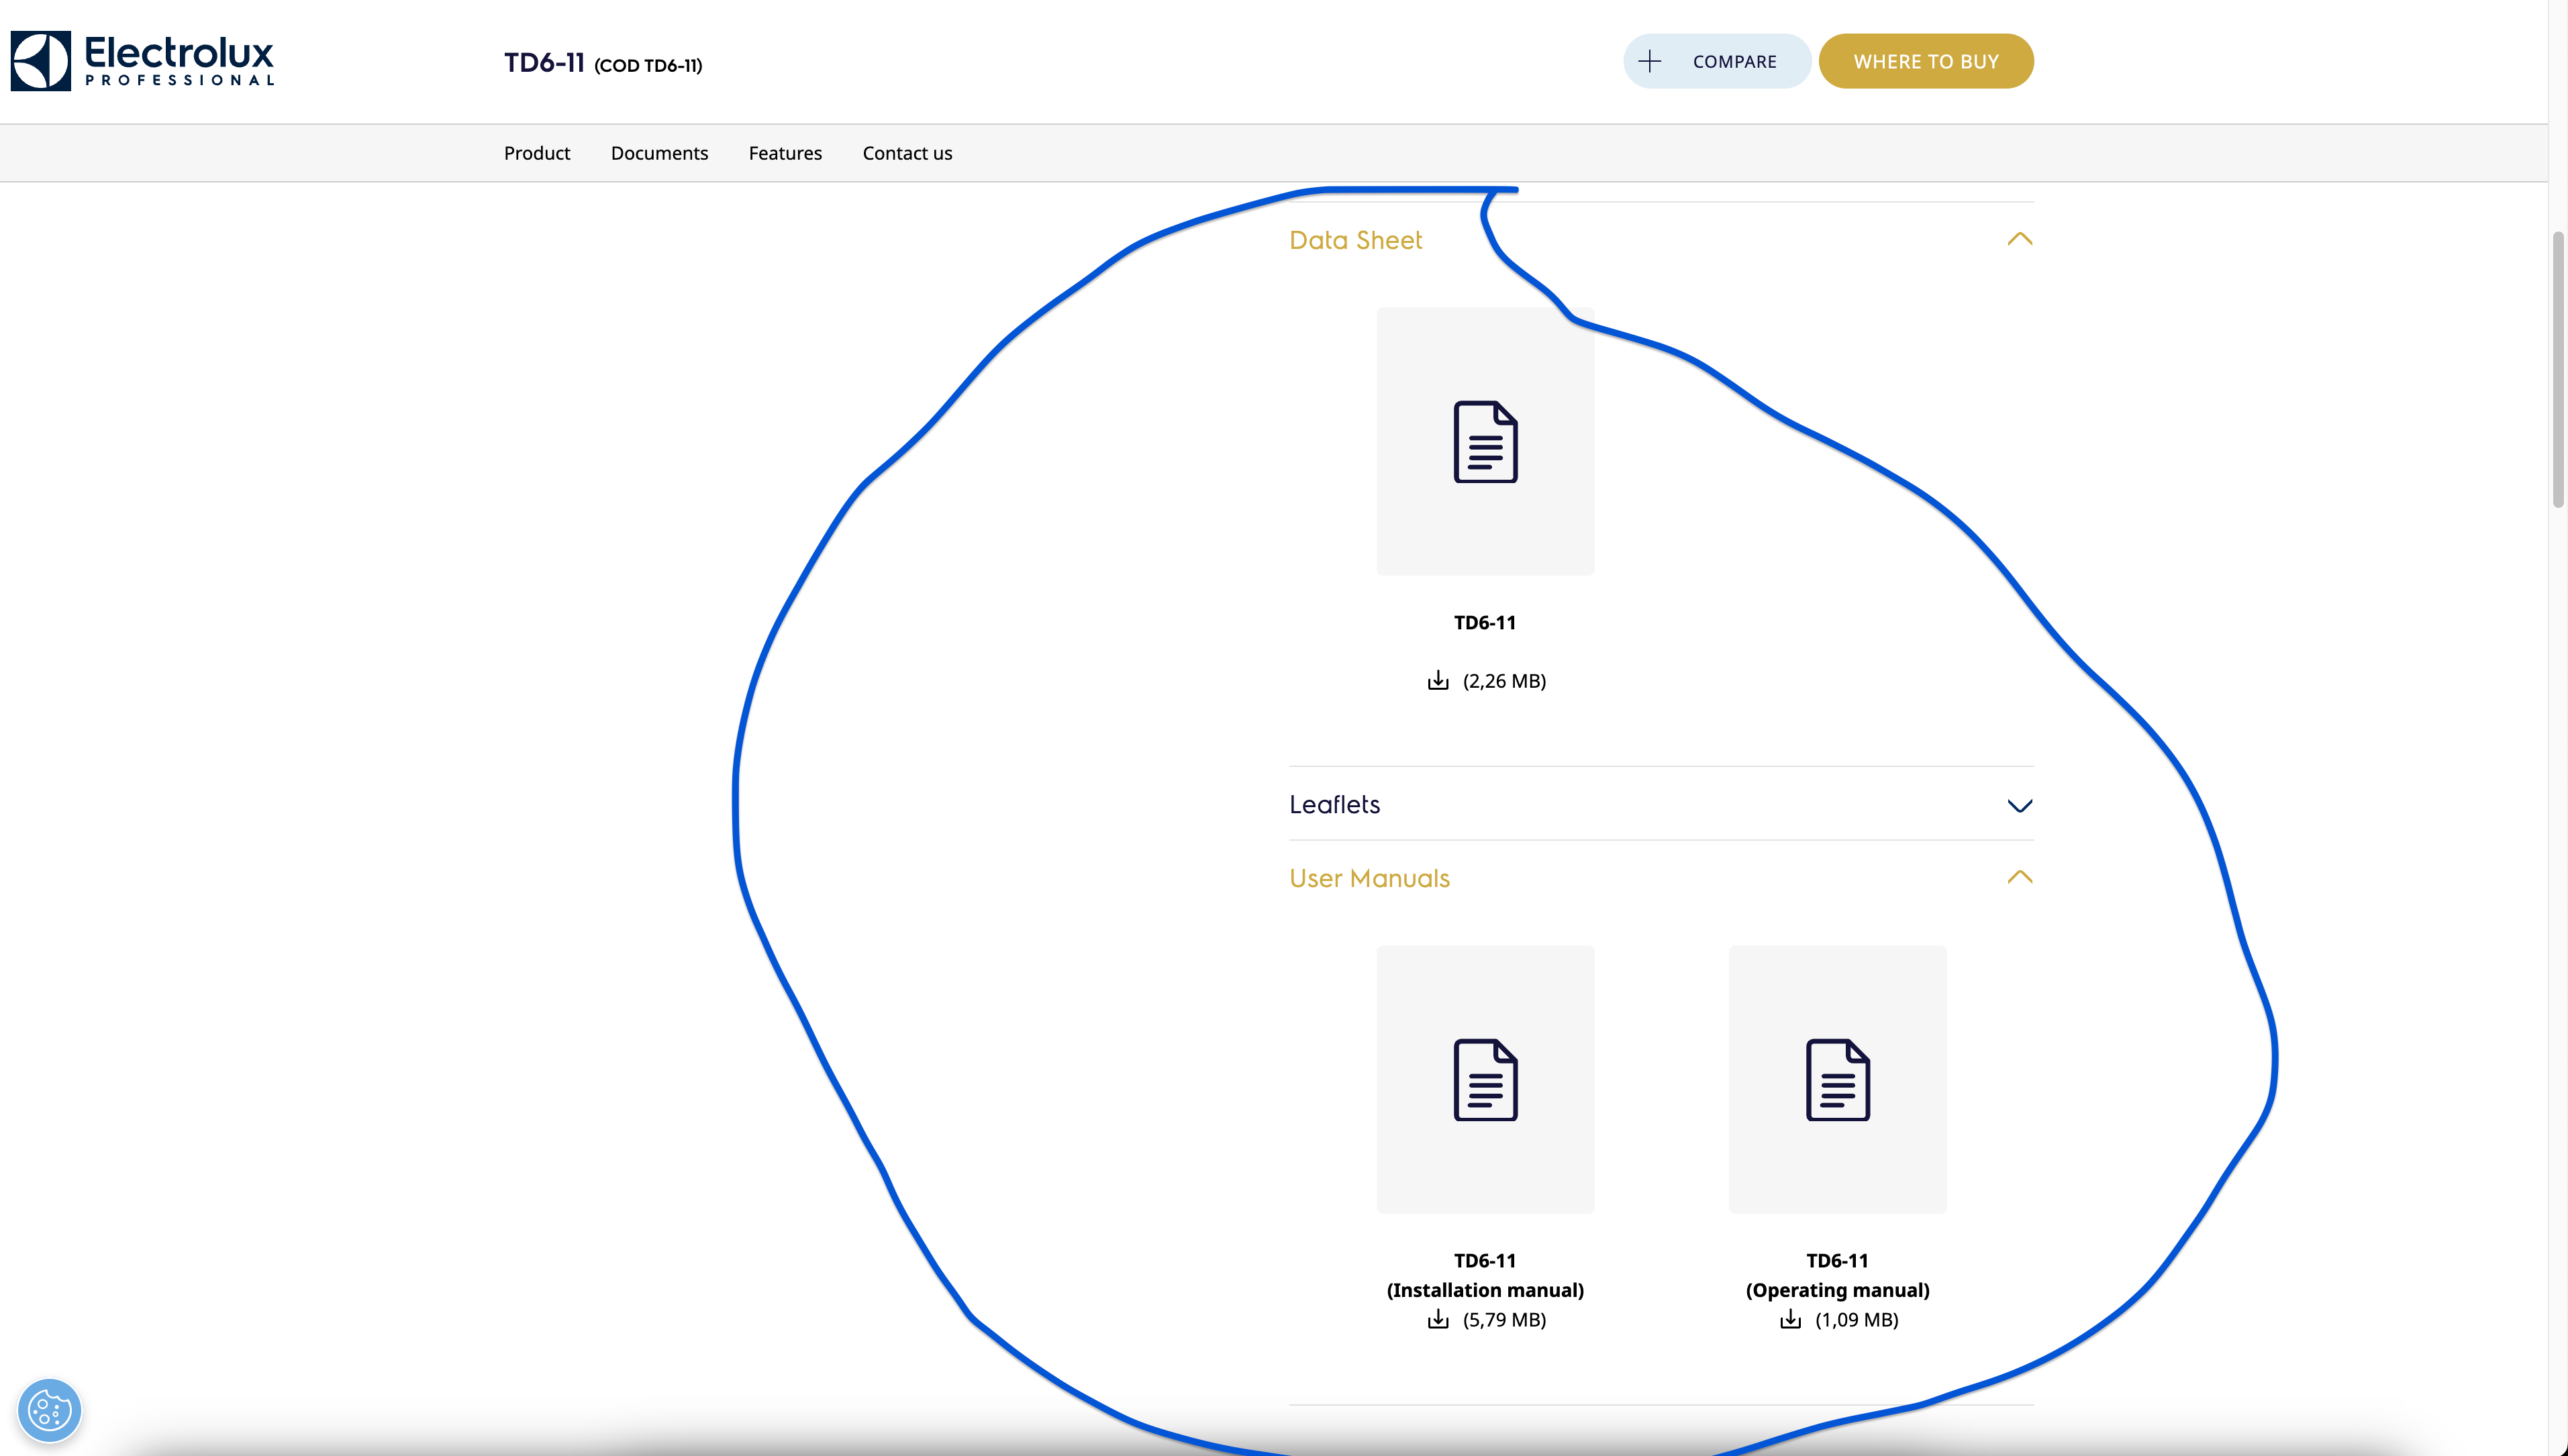Select the Contact us tab

click(907, 153)
